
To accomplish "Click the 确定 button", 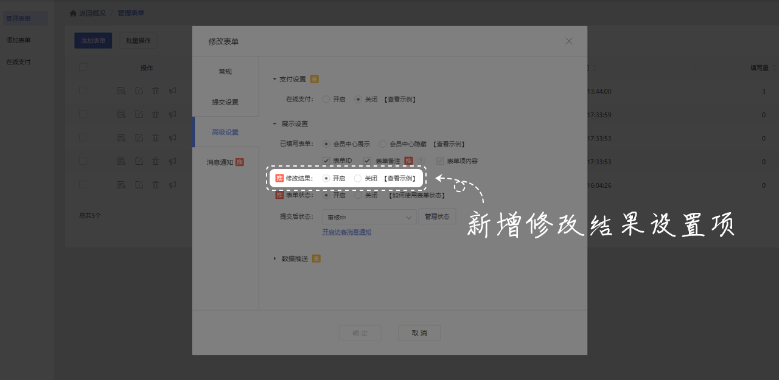I will 360,333.
